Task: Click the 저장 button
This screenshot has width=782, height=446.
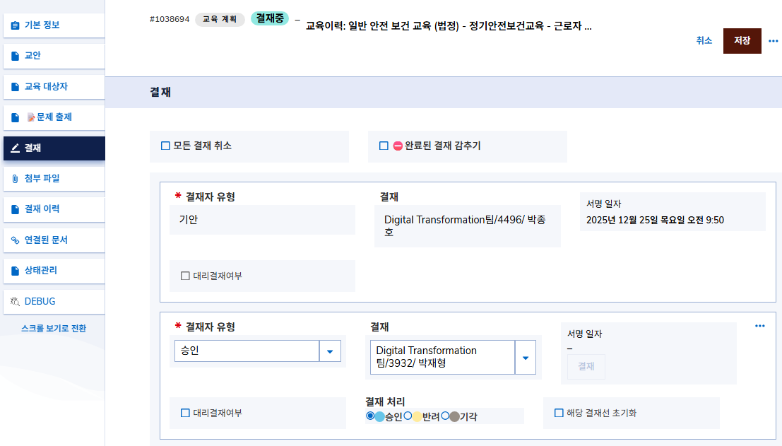Action: pyautogui.click(x=742, y=41)
